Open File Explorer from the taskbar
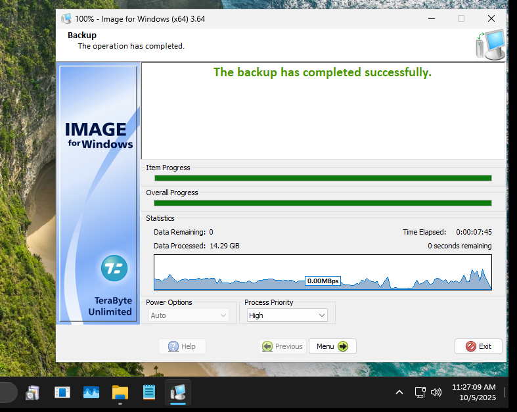The image size is (517, 412). (x=120, y=392)
